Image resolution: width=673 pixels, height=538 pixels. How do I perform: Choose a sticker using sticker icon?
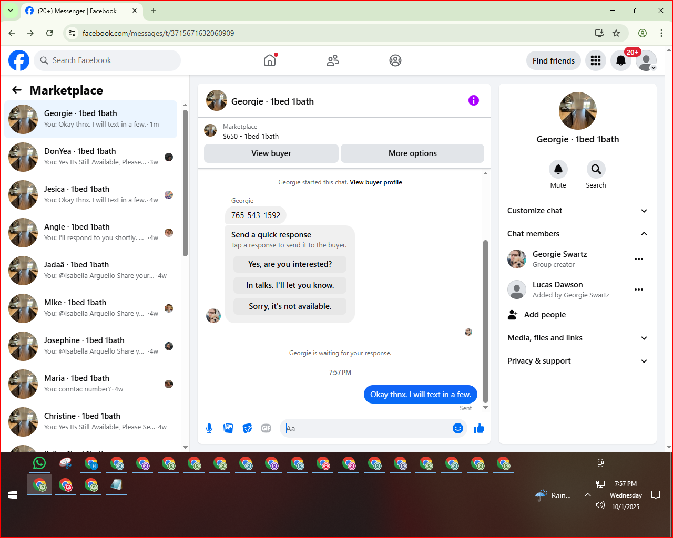tap(247, 428)
